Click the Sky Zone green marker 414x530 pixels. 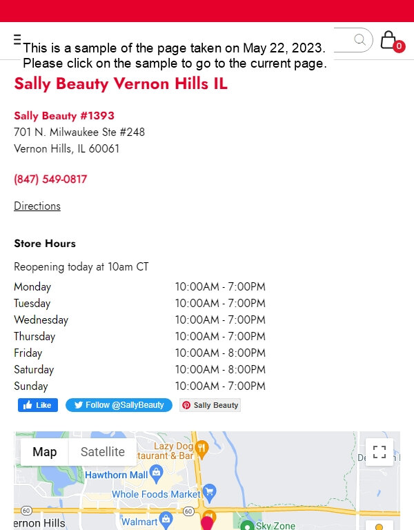point(248,525)
